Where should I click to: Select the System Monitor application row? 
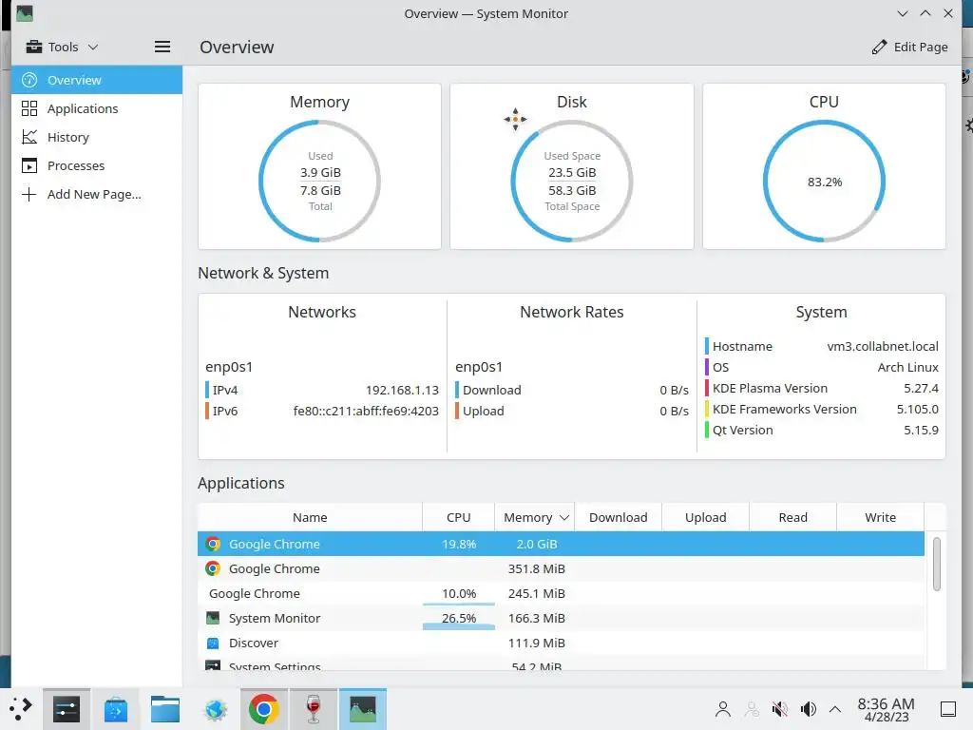click(x=561, y=618)
